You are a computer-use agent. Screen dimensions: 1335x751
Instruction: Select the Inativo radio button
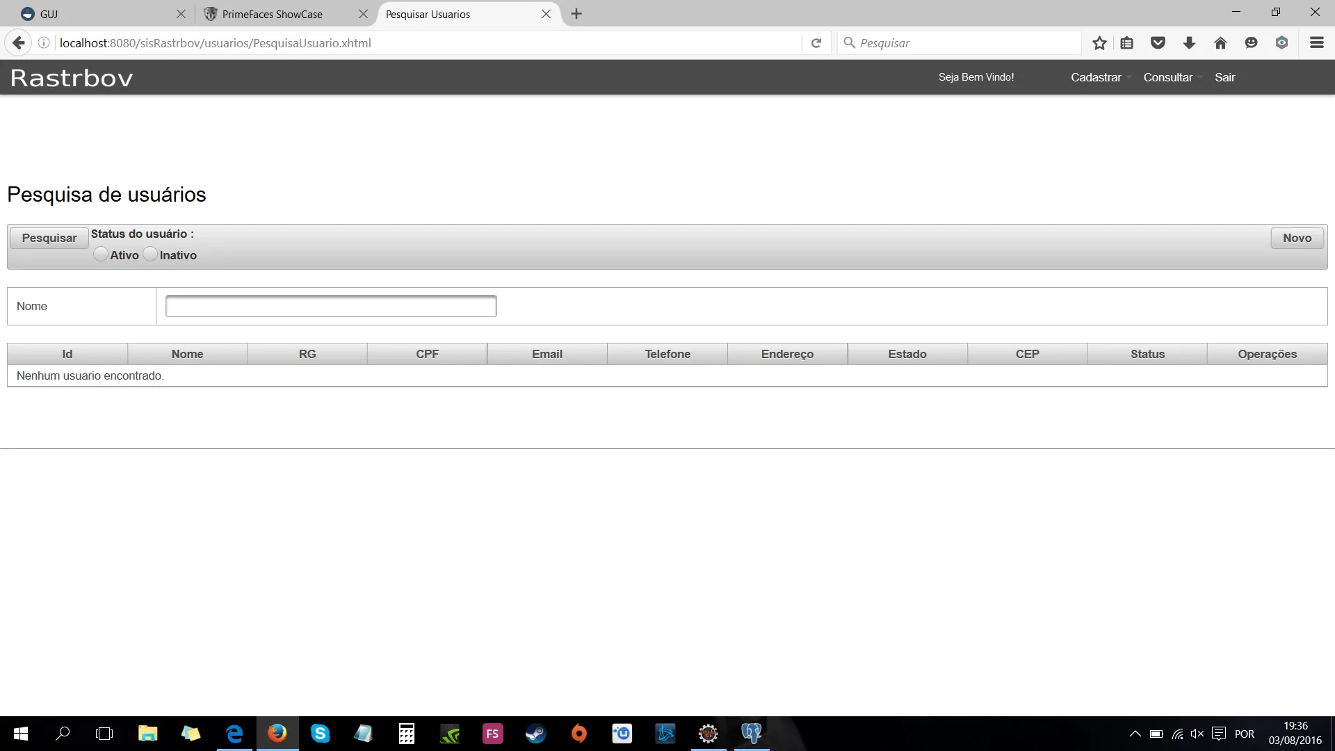click(x=150, y=255)
